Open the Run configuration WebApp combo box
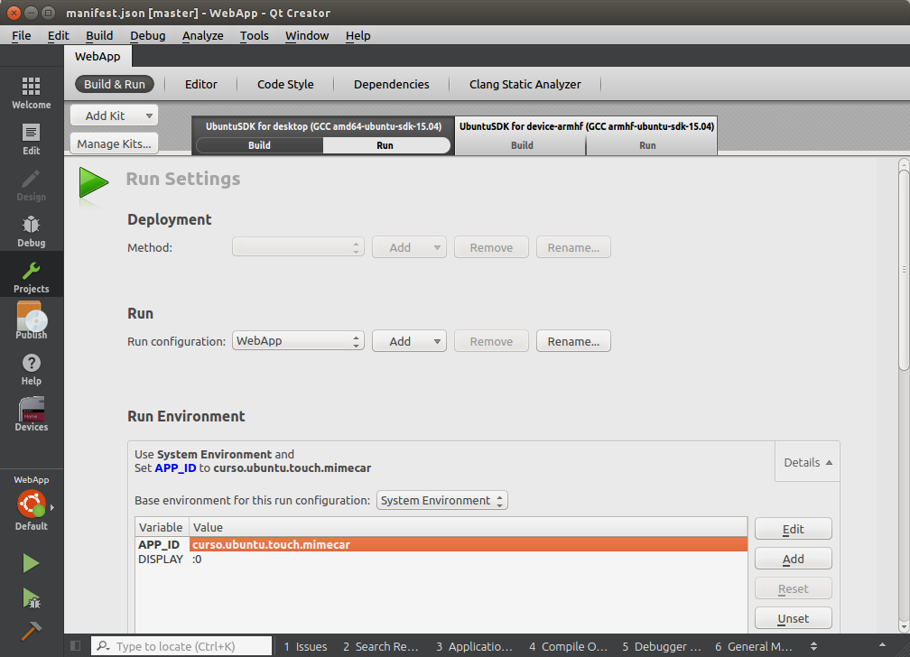The width and height of the screenshot is (910, 657). pyautogui.click(x=298, y=341)
